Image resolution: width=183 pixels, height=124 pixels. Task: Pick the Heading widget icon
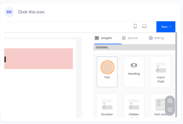(x=134, y=65)
